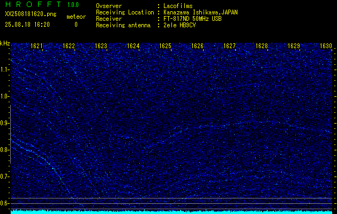The height and width of the screenshot is (214, 337).
Task: Click the 2ele HB9CV antenna text
Action: (179, 25)
